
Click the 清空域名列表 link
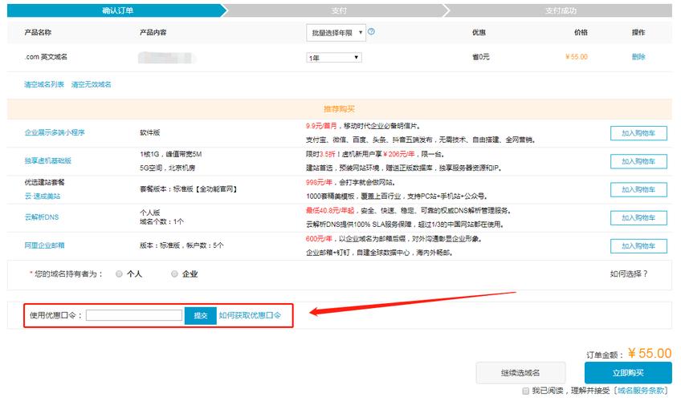tap(44, 84)
